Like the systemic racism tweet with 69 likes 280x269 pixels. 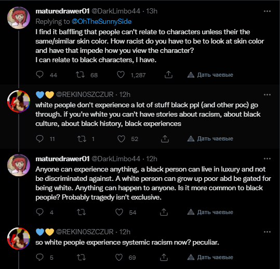pos(119,258)
